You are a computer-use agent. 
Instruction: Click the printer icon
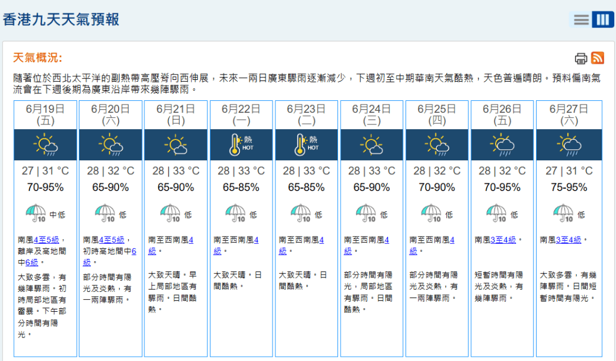[x=581, y=58]
